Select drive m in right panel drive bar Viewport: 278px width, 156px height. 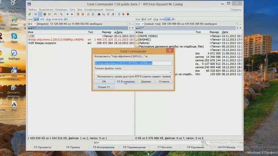tap(162, 19)
